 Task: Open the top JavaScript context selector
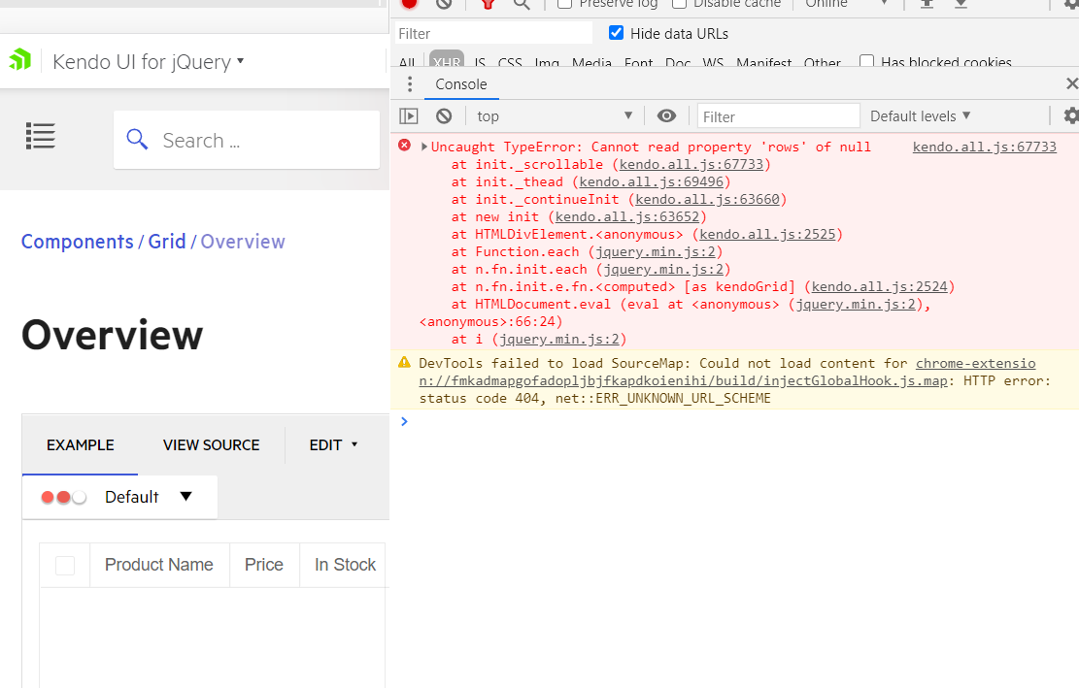pyautogui.click(x=554, y=116)
